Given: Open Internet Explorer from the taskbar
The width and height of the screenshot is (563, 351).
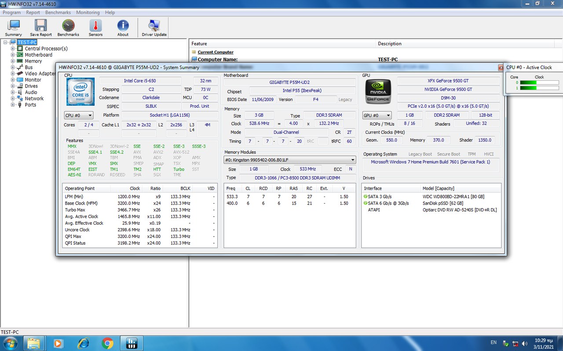Looking at the screenshot, I should (83, 343).
